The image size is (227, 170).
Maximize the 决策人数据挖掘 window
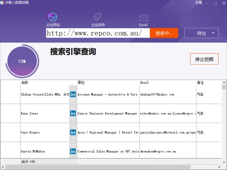point(215,3)
